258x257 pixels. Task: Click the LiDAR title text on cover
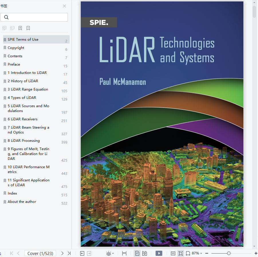pyautogui.click(x=127, y=49)
